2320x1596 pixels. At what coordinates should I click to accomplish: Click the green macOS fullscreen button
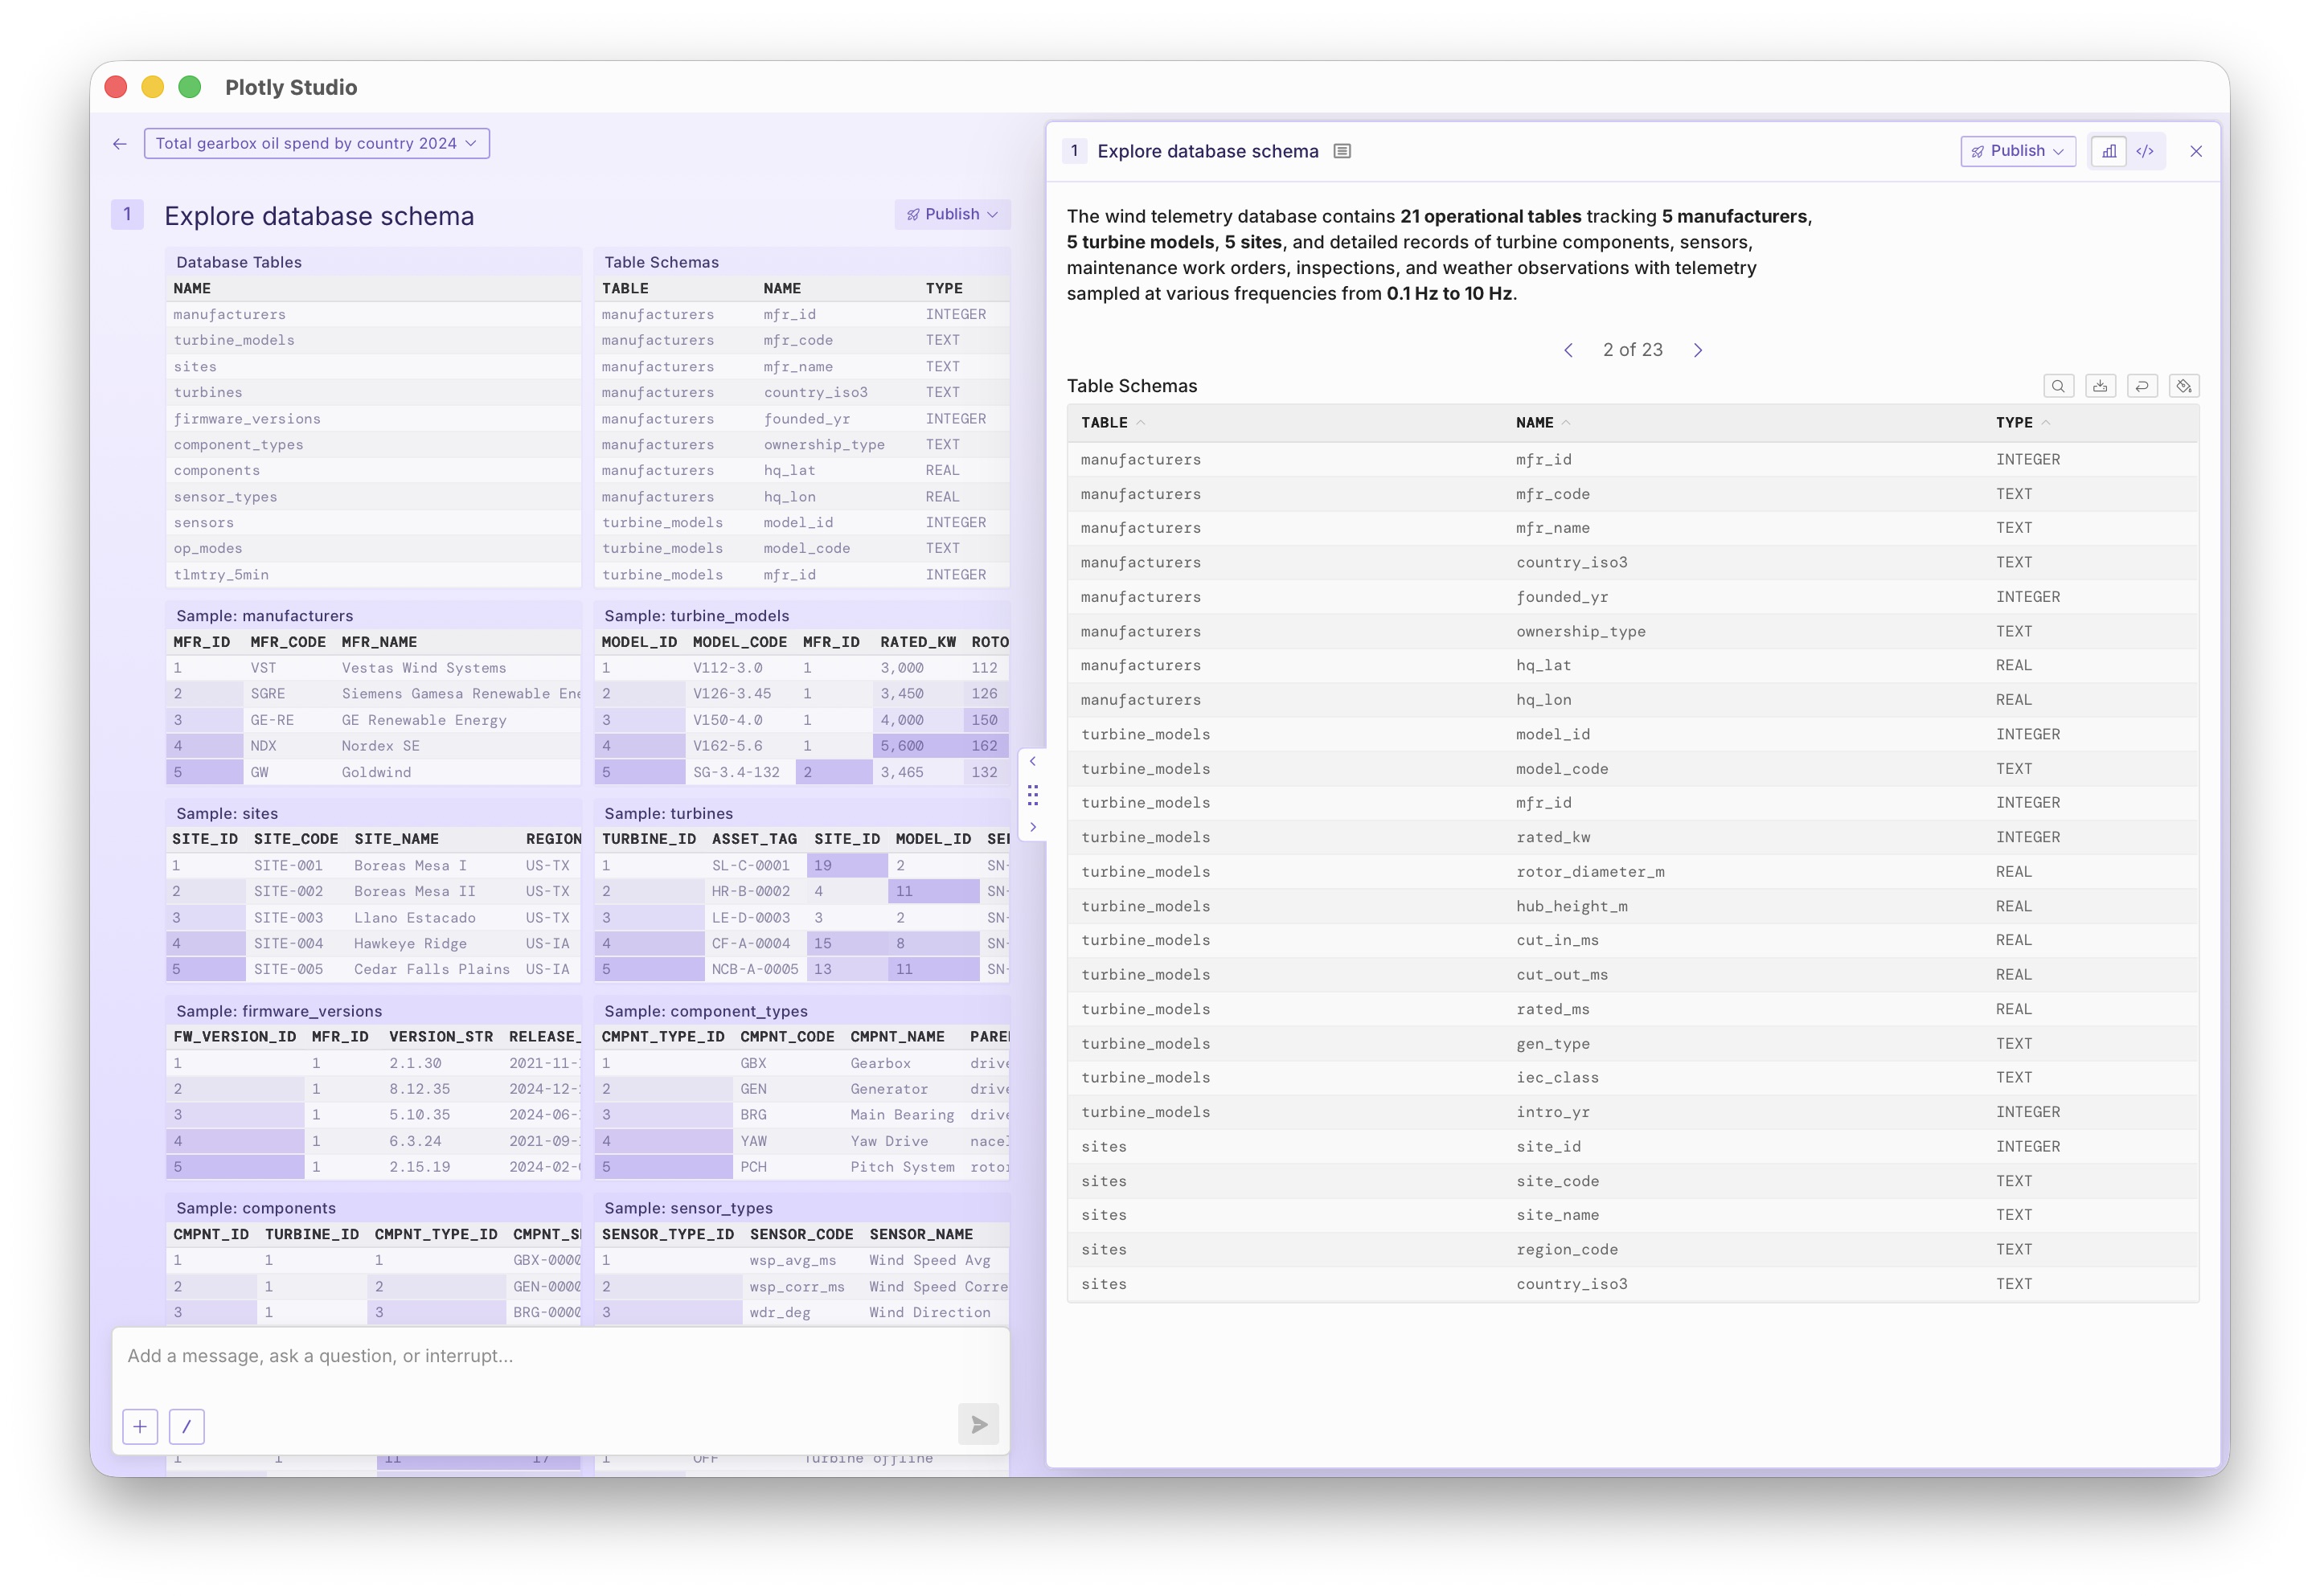point(190,87)
